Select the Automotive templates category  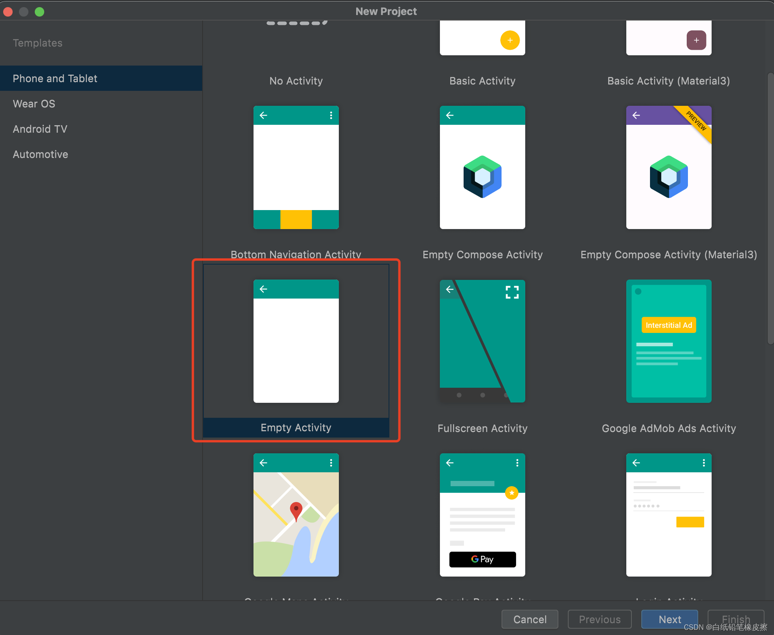[40, 154]
